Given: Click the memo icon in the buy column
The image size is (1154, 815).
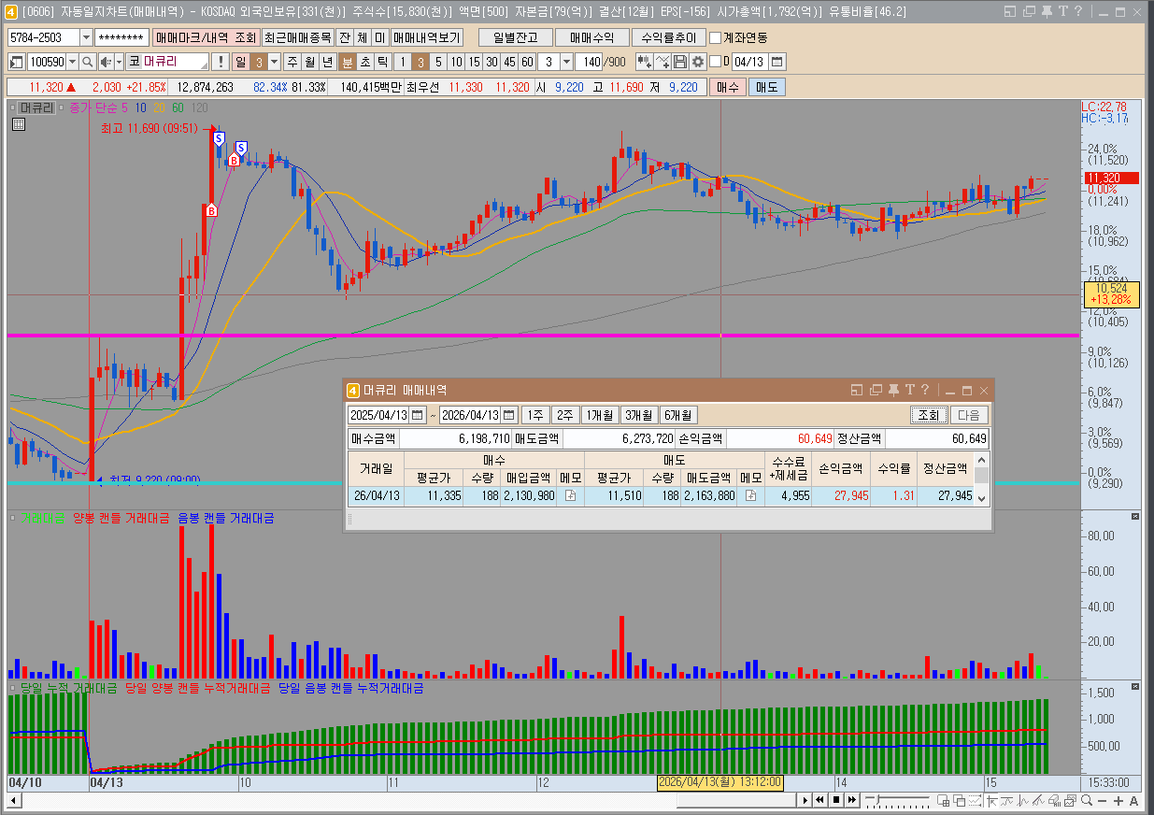Looking at the screenshot, I should coord(570,496).
